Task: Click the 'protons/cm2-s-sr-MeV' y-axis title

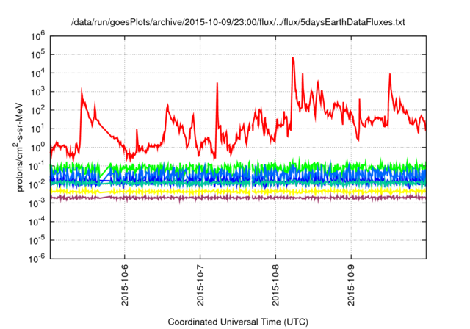Action: (x=18, y=147)
